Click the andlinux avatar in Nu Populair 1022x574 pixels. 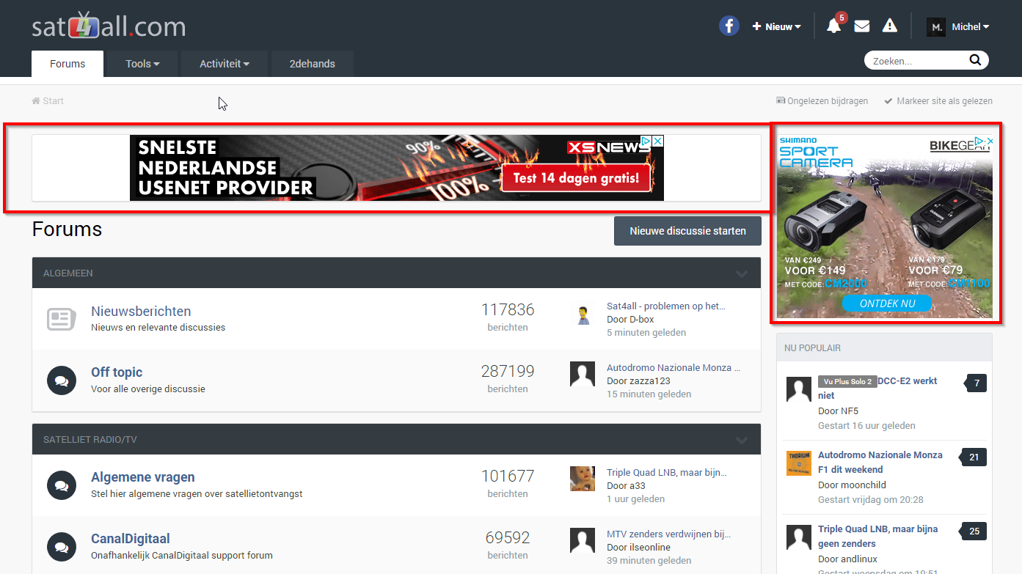tap(799, 537)
